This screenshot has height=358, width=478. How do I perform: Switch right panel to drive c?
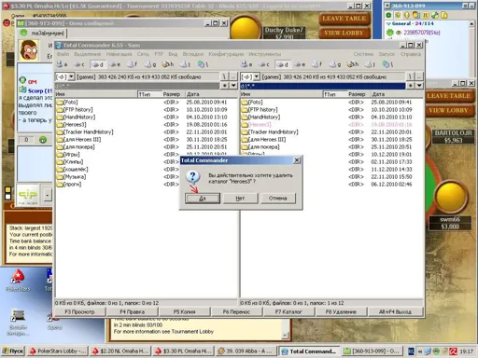tap(263, 64)
